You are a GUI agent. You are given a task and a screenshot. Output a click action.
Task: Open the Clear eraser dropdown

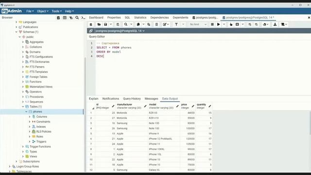266,24
